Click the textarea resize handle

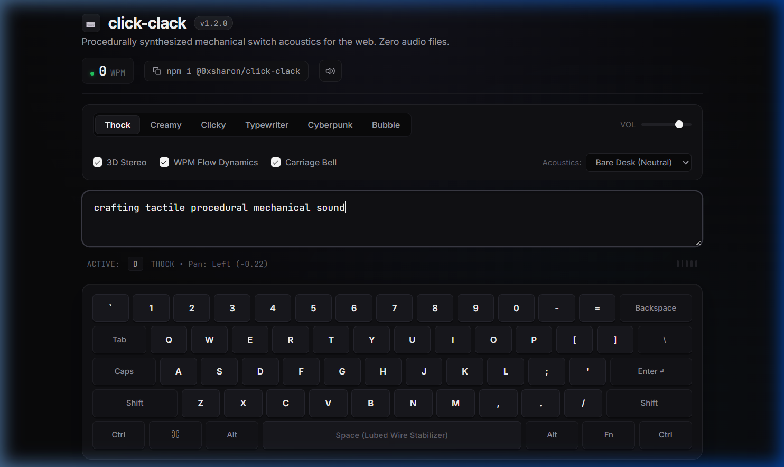[698, 242]
